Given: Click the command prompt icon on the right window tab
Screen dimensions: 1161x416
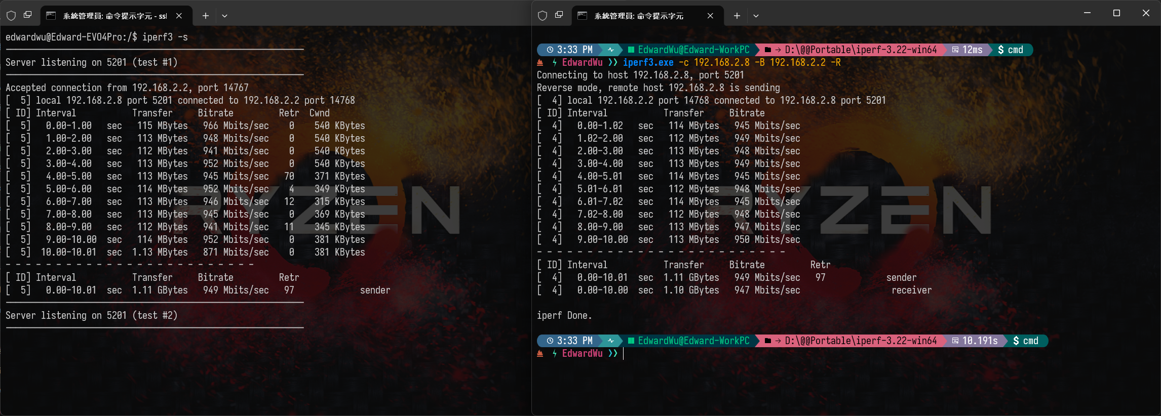Looking at the screenshot, I should point(582,16).
